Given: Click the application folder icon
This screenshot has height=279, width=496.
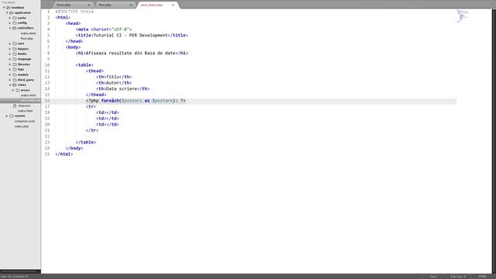Looking at the screenshot, I should (12, 13).
